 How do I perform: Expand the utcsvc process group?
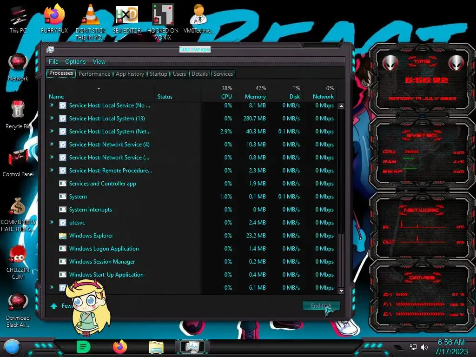pos(52,222)
